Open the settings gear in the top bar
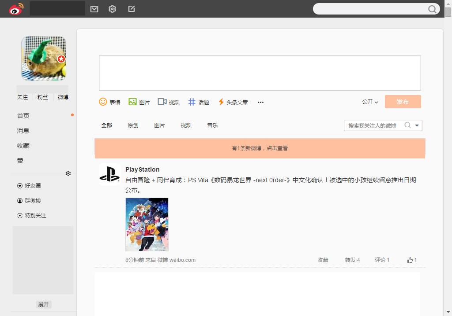 (112, 9)
